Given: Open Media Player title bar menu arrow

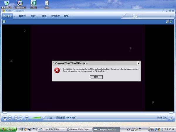Looking at the screenshot, I should click(163, 11).
